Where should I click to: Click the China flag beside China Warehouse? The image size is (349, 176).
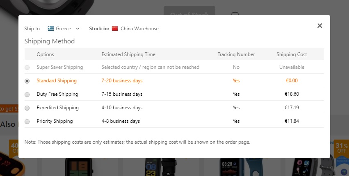(x=115, y=29)
